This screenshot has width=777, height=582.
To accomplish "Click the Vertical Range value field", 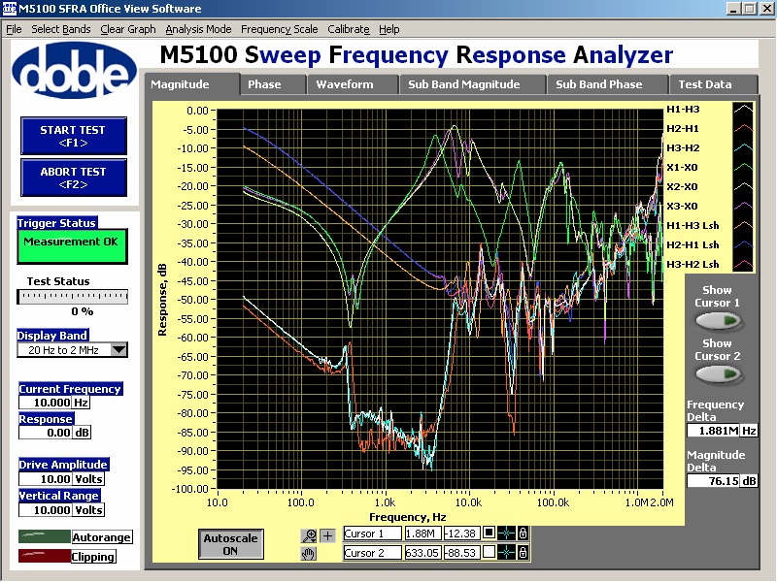I will click(x=45, y=510).
